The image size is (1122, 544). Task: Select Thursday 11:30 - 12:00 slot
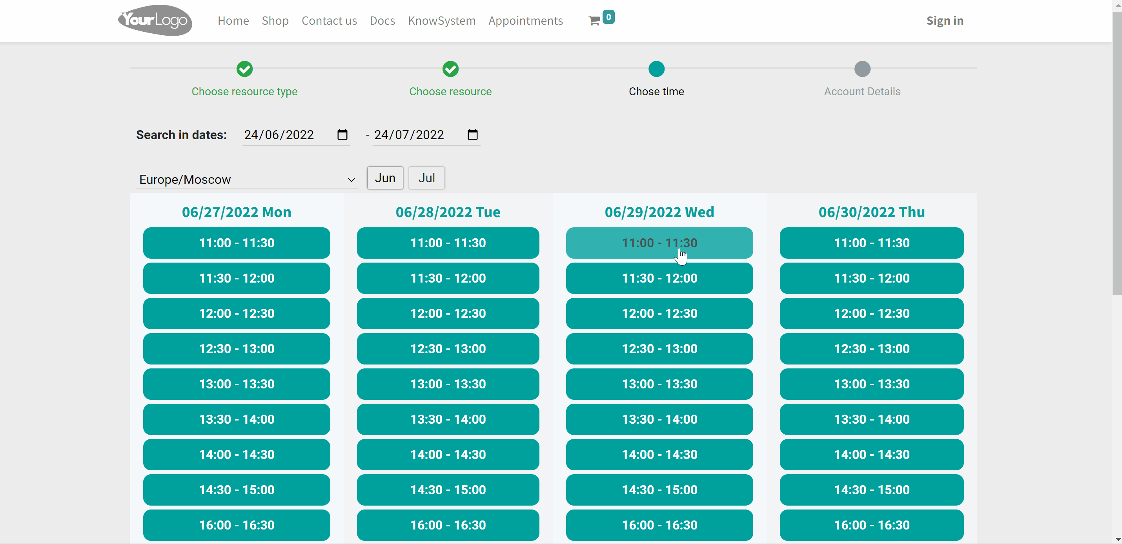click(872, 278)
